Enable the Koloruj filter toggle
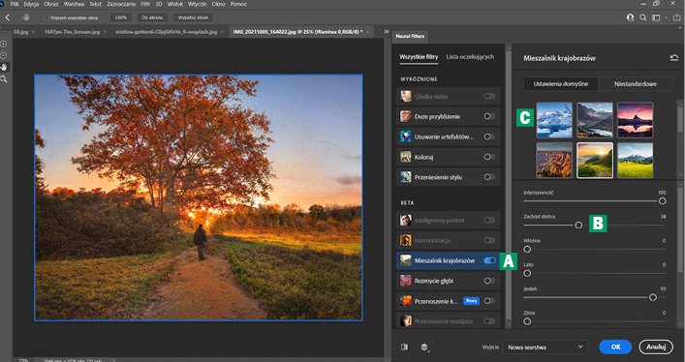The image size is (685, 362). pyautogui.click(x=489, y=157)
